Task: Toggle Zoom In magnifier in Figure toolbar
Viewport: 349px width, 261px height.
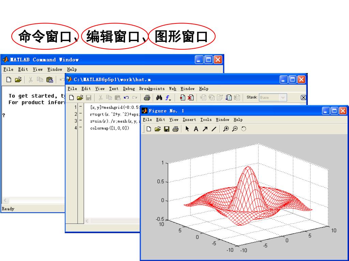Action: pyautogui.click(x=226, y=129)
